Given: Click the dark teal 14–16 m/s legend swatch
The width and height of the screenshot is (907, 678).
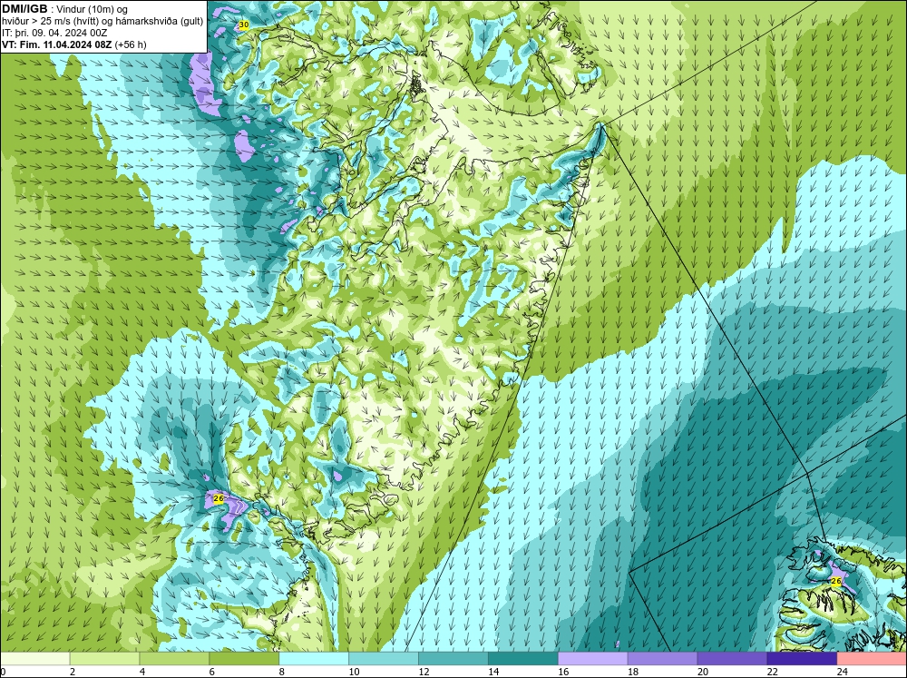Looking at the screenshot, I should pos(523,659).
